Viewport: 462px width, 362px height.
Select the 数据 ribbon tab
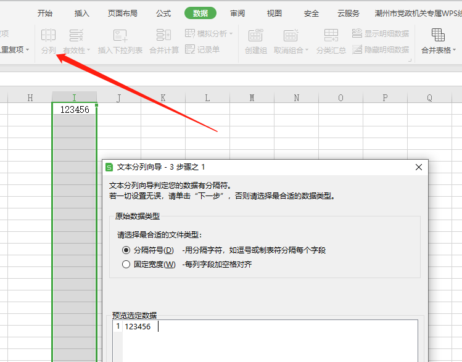(x=200, y=13)
